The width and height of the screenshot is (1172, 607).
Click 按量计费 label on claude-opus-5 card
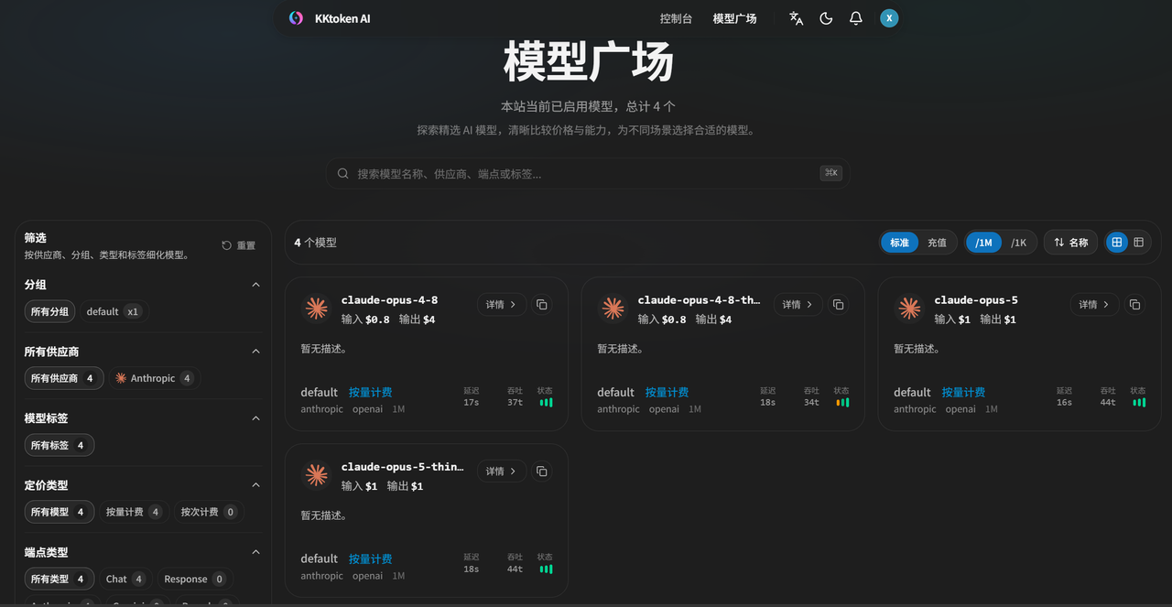[x=963, y=392]
